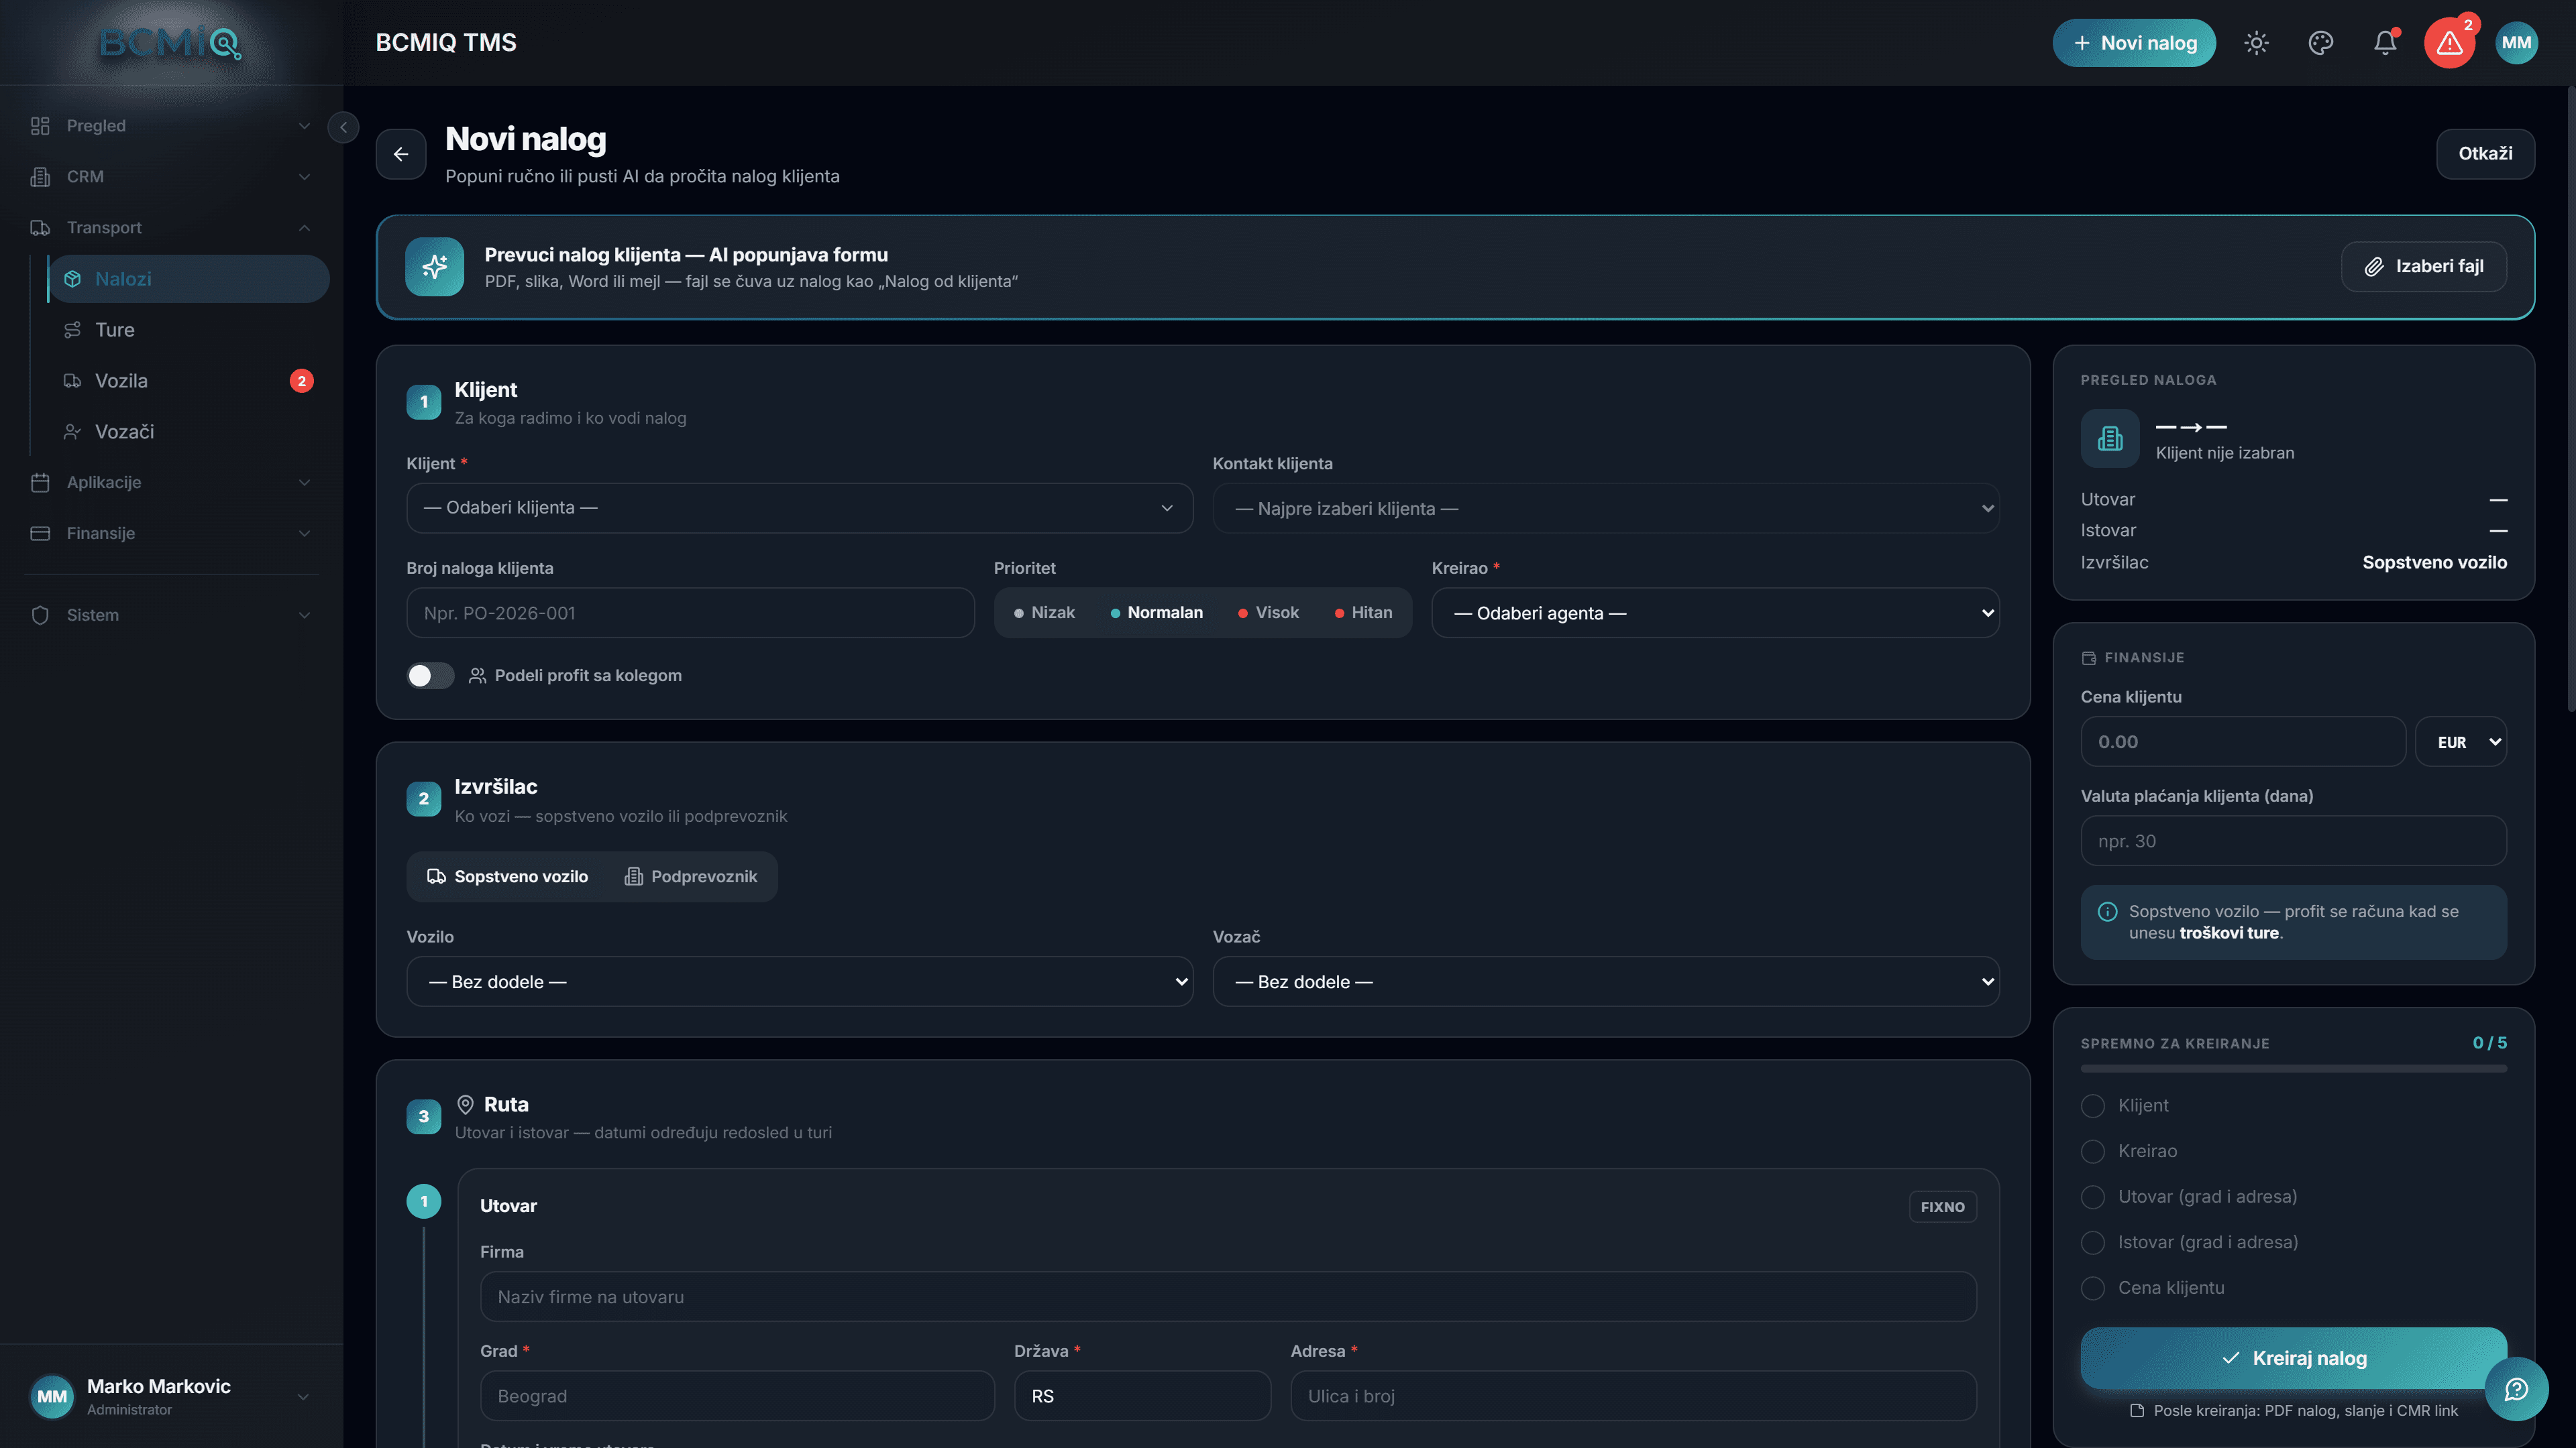Open the MM user avatar menu
Image resolution: width=2576 pixels, height=1448 pixels.
[x=2516, y=43]
